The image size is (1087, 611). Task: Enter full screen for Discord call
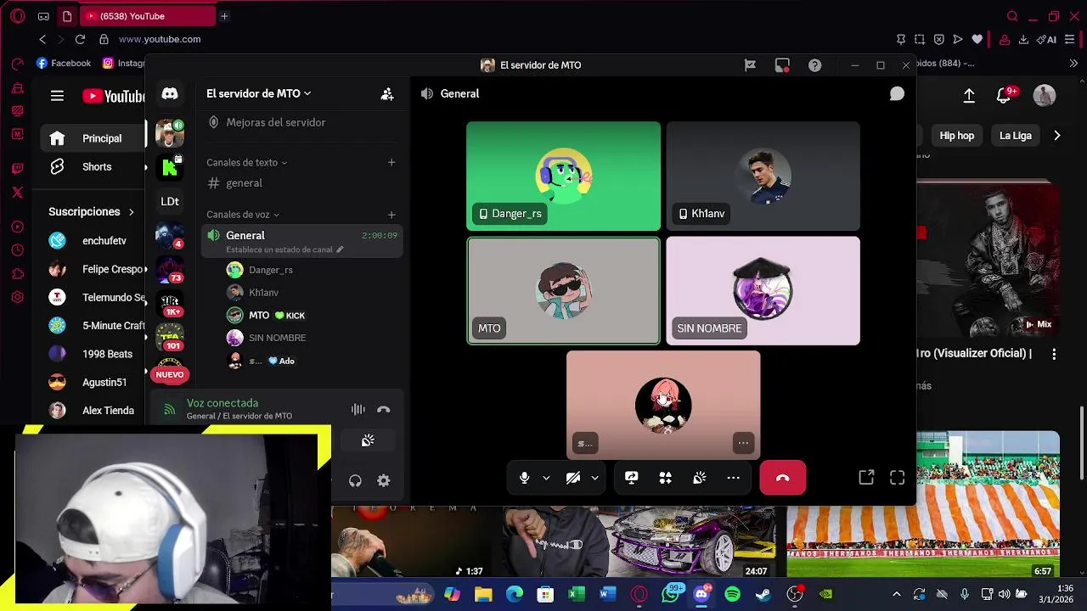897,478
